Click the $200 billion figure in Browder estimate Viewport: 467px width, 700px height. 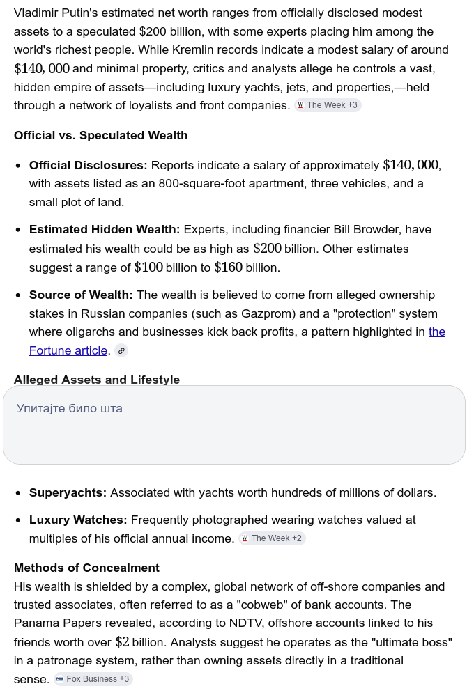pos(285,249)
